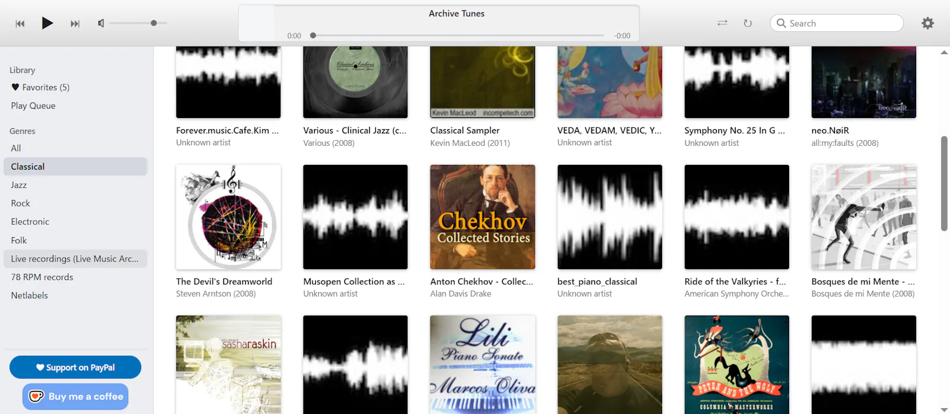Open Chekhov Collected Stories cover
This screenshot has width=950, height=414.
(483, 217)
